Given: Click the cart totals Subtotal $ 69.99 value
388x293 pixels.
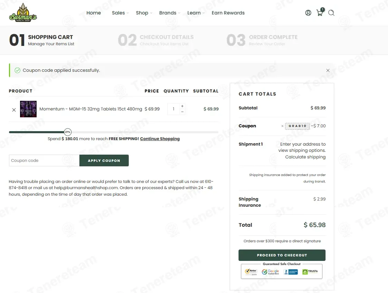Looking at the screenshot, I should coord(318,108).
